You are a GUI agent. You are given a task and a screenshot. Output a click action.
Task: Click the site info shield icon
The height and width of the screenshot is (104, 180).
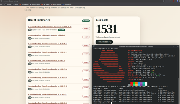point(1,1)
